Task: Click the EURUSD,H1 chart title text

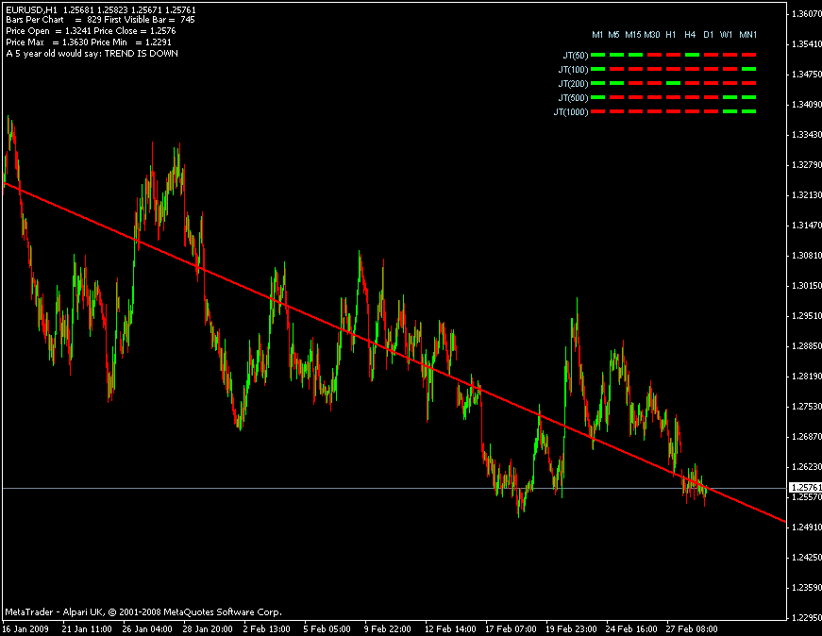Action: (x=101, y=10)
